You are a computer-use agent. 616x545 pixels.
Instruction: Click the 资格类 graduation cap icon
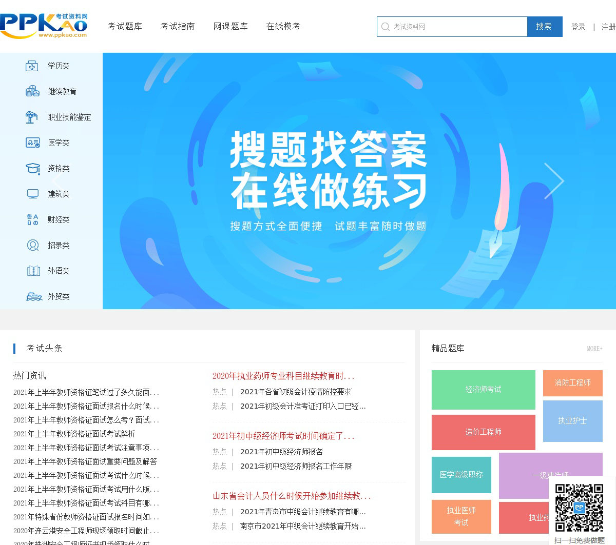[x=33, y=168]
